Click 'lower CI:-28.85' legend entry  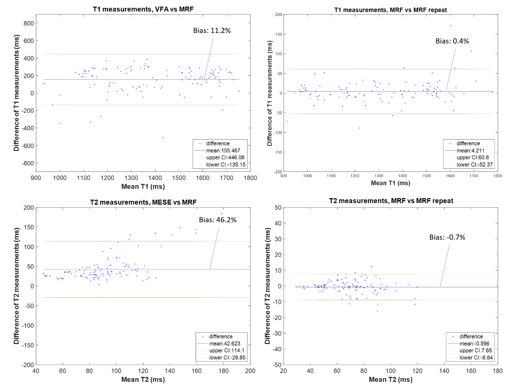point(227,357)
